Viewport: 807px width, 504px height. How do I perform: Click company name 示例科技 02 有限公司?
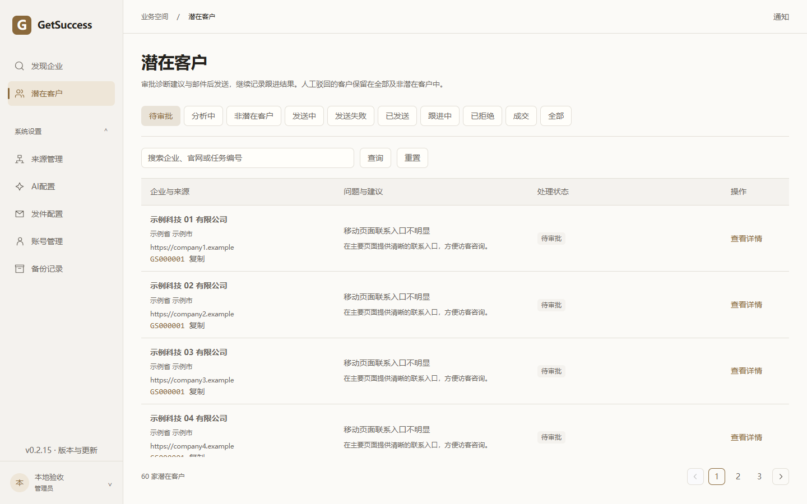[x=189, y=286]
